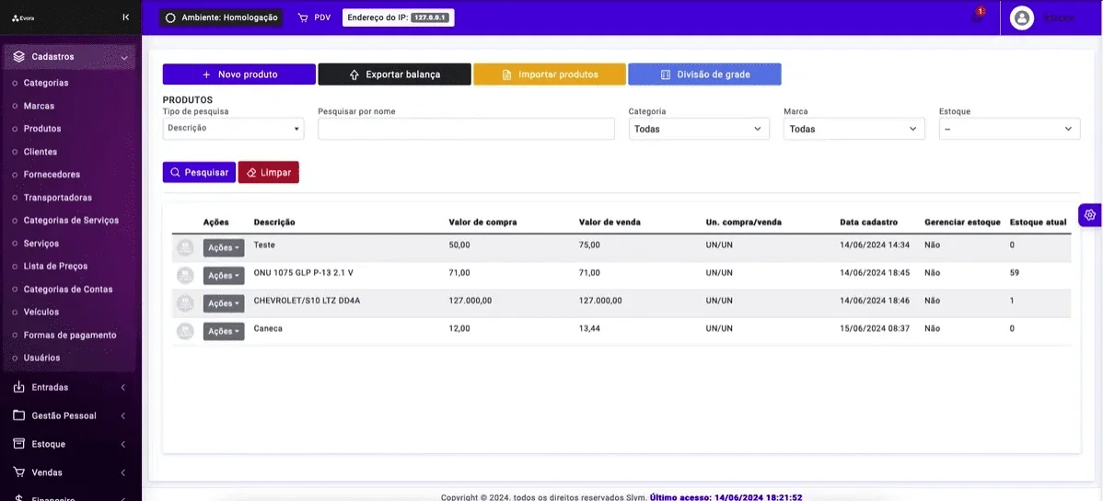Image resolution: width=1103 pixels, height=501 pixels.
Task: Go to Transportadoras in sidebar
Action: point(58,198)
